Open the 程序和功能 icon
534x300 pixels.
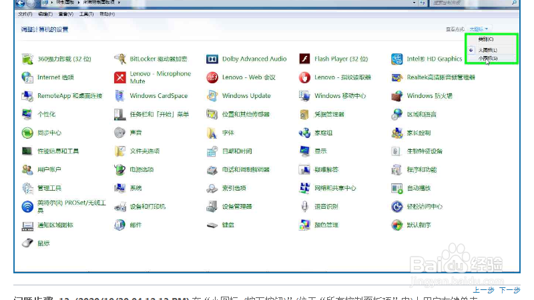(x=396, y=170)
